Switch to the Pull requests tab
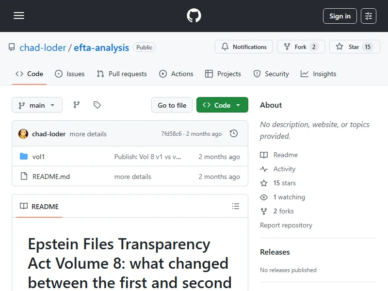388x291 pixels. point(122,74)
